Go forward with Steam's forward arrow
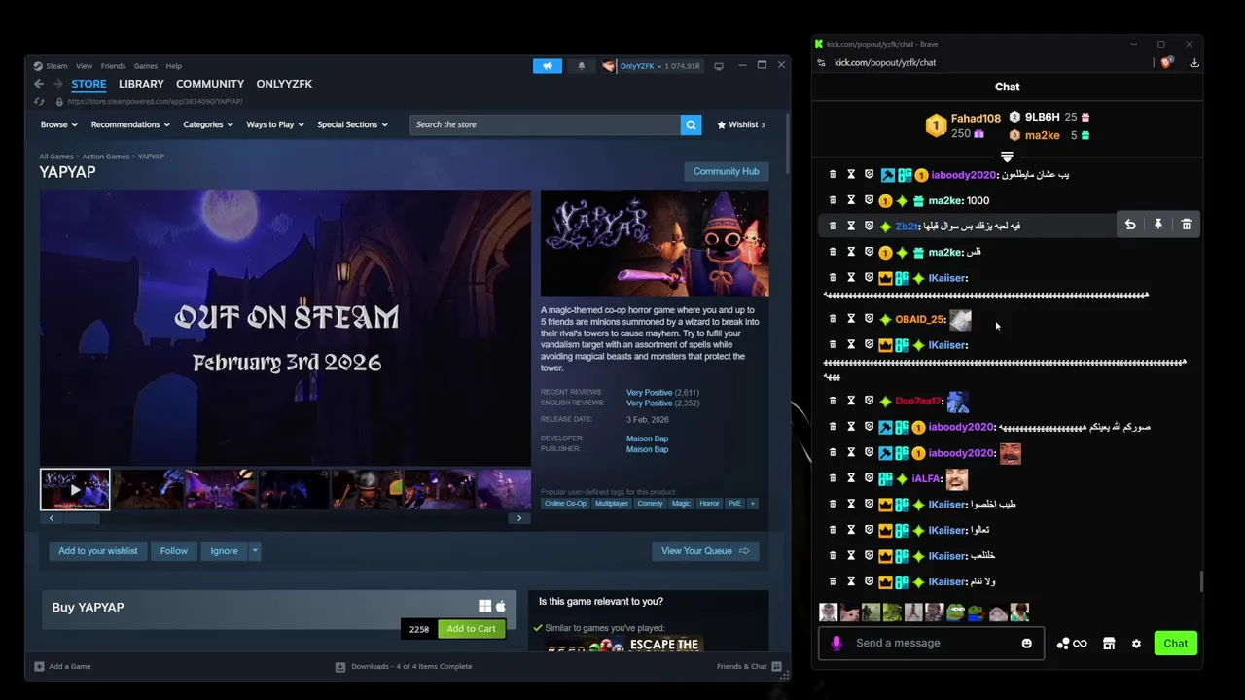 (x=57, y=84)
